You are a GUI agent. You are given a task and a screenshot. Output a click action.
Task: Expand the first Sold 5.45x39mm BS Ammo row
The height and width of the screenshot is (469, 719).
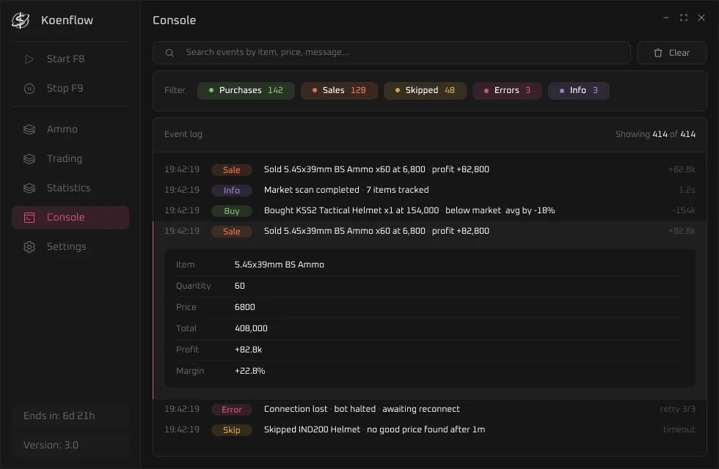(430, 169)
